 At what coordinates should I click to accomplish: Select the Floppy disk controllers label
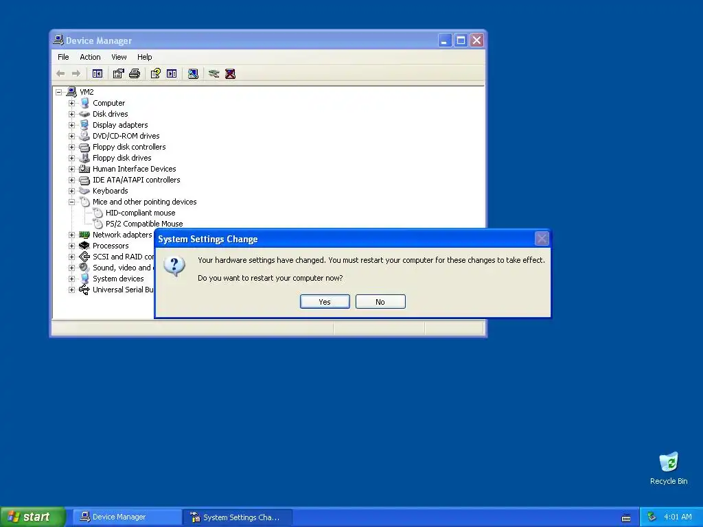click(129, 147)
